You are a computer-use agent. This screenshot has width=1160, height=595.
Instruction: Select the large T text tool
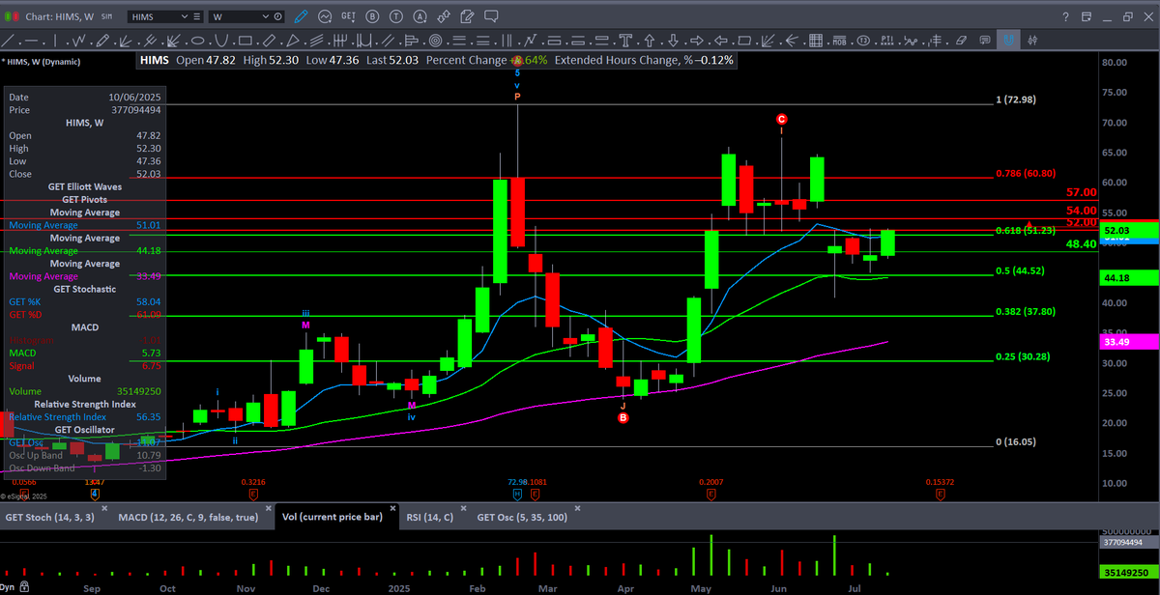tap(625, 41)
